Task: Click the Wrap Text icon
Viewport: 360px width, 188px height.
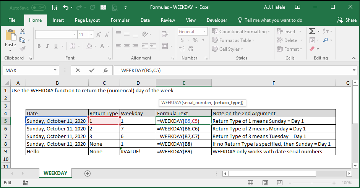Action: click(x=165, y=34)
